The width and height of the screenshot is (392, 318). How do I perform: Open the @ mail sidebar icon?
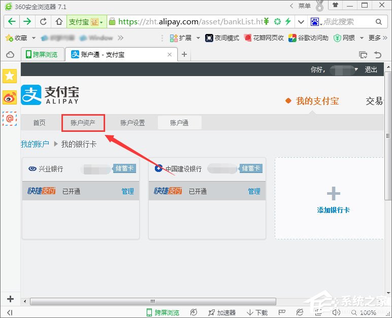tap(10, 119)
